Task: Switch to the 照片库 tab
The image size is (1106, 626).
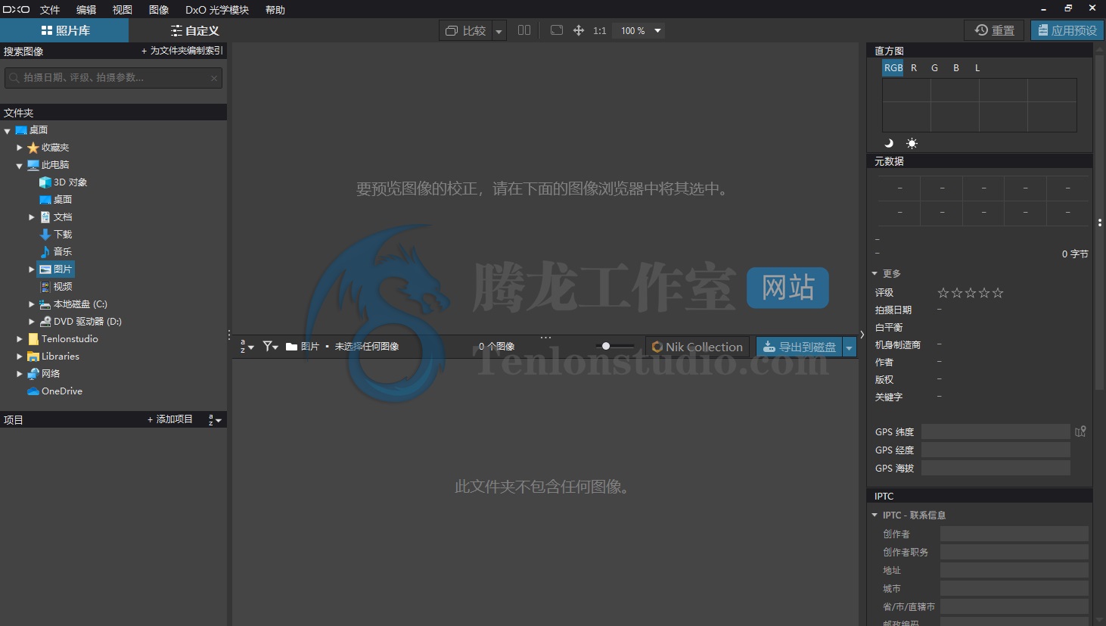Action: click(64, 30)
